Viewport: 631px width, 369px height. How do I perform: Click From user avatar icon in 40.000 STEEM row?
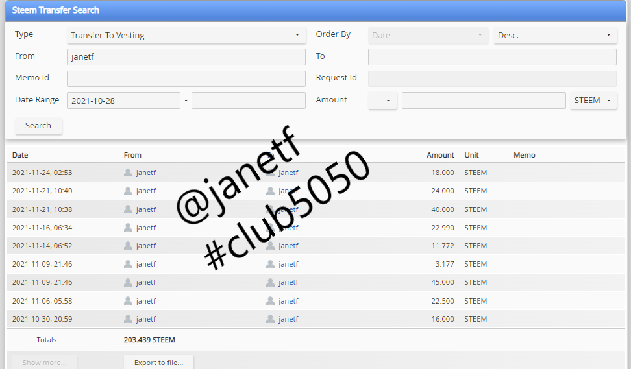128,209
